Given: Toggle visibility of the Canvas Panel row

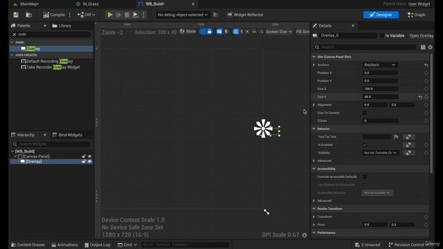Looking at the screenshot, I should 89,156.
